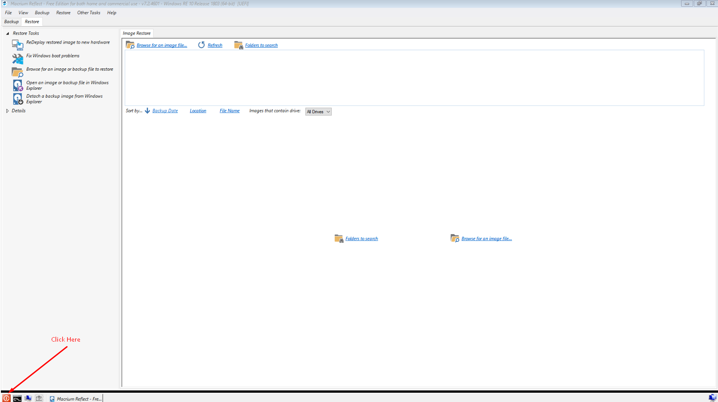The height and width of the screenshot is (402, 718).
Task: Click the red power shutdown icon in taskbar
Action: (6, 398)
